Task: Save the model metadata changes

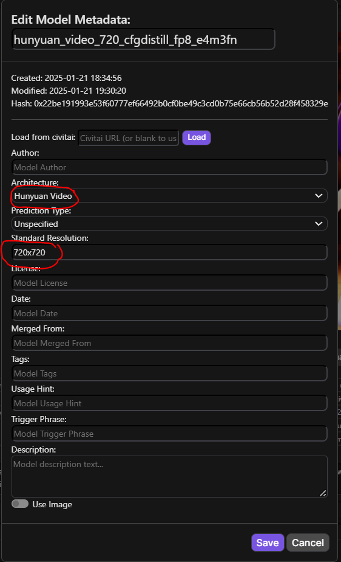Action: point(268,543)
